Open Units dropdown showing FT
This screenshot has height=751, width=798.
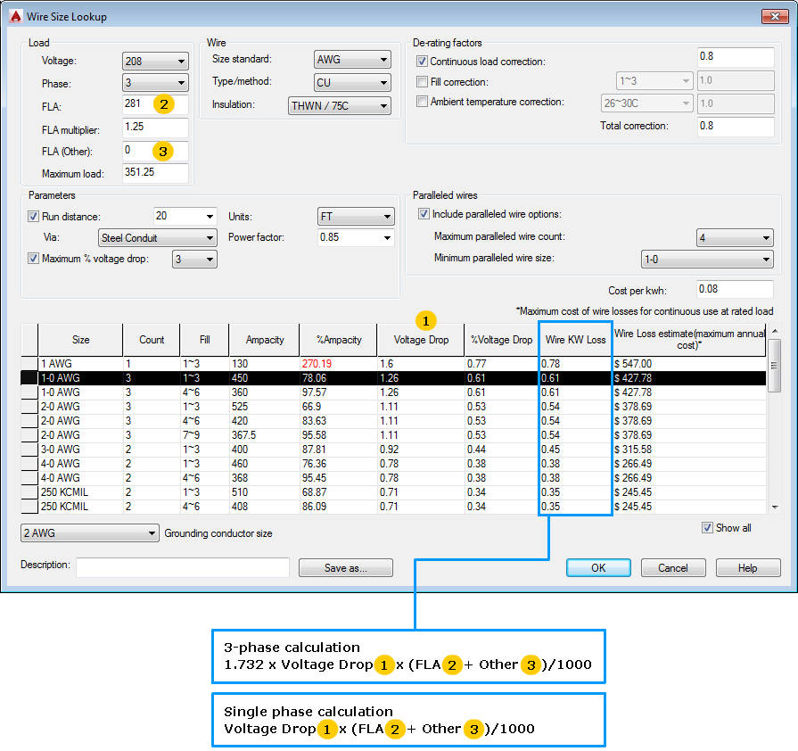pyautogui.click(x=356, y=217)
